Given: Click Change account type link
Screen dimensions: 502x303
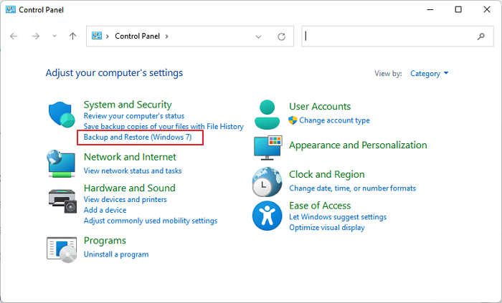Looking at the screenshot, I should [x=334, y=120].
